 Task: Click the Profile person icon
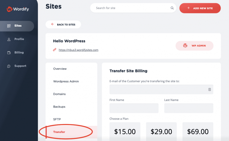pyautogui.click(x=9, y=39)
